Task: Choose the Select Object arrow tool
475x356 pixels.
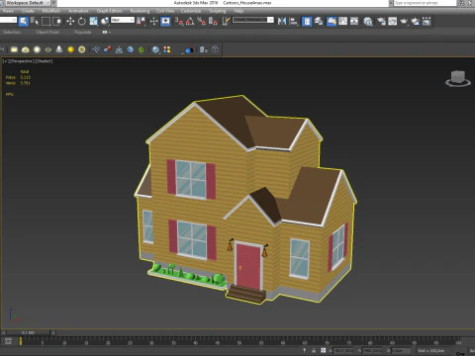Action: tap(23, 22)
